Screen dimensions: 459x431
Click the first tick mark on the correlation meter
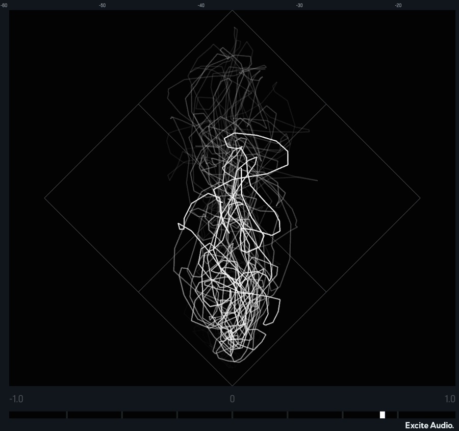coord(67,415)
